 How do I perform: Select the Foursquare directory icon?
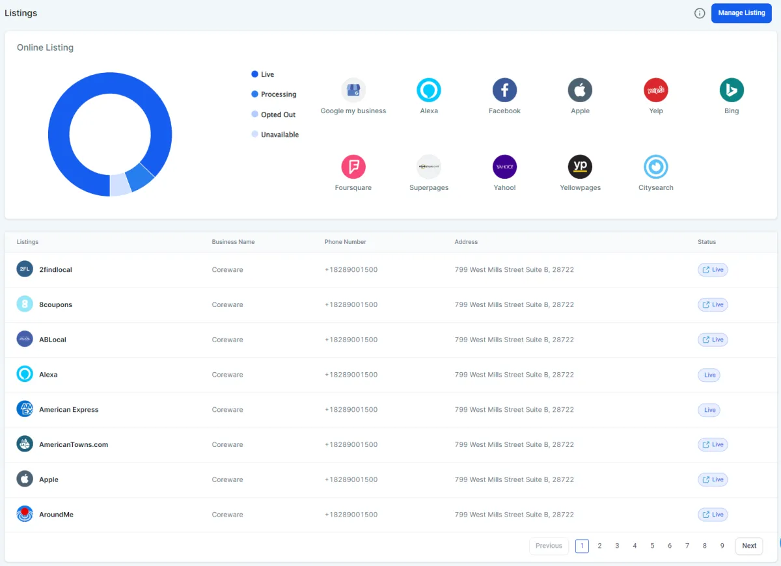[353, 167]
